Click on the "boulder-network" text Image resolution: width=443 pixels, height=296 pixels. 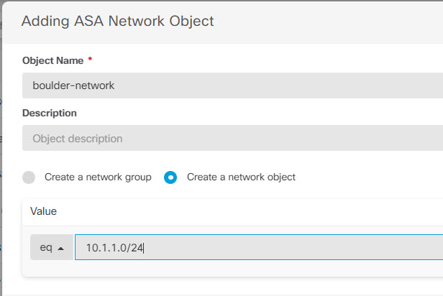pos(73,85)
